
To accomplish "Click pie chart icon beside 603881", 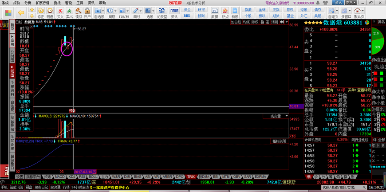I will (x=367, y=23).
